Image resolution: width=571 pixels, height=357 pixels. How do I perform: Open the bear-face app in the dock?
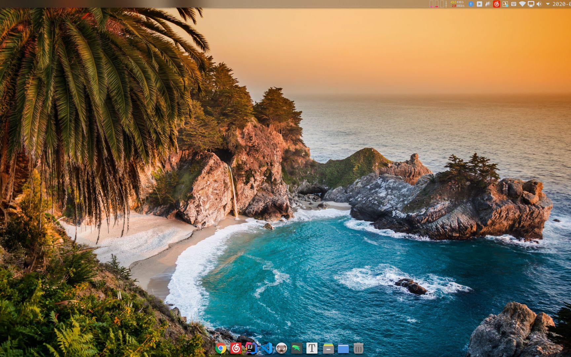pyautogui.click(x=282, y=348)
